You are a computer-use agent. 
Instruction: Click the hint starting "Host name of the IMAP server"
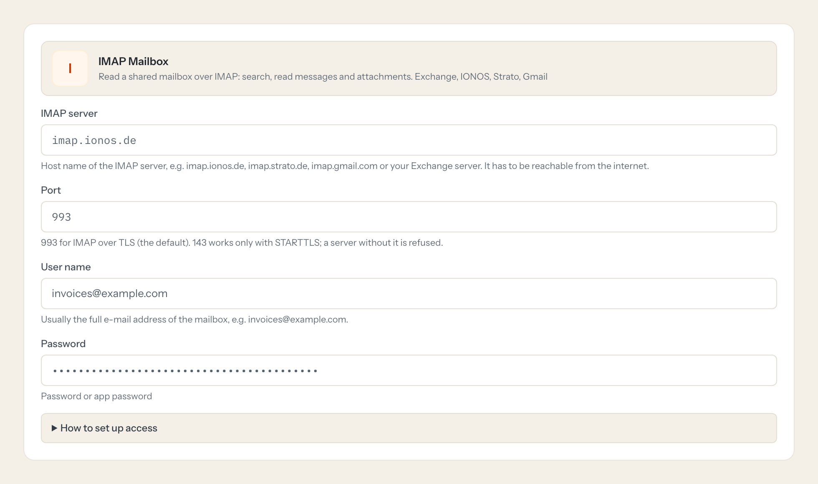(x=345, y=166)
